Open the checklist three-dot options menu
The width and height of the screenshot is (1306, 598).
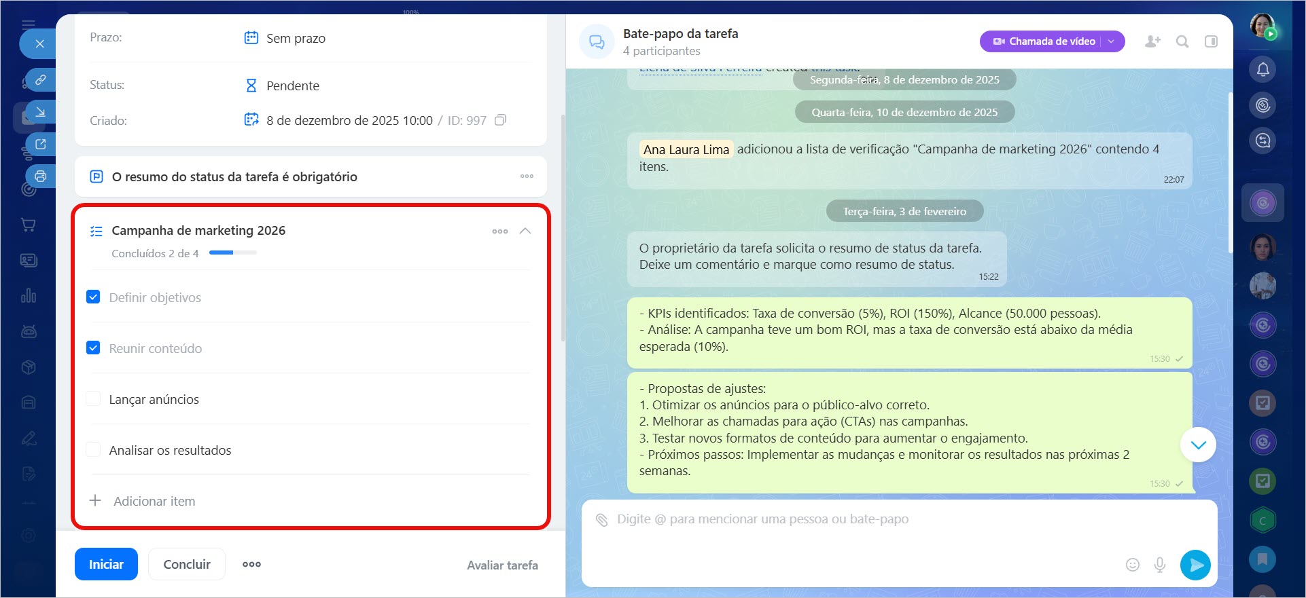point(500,231)
